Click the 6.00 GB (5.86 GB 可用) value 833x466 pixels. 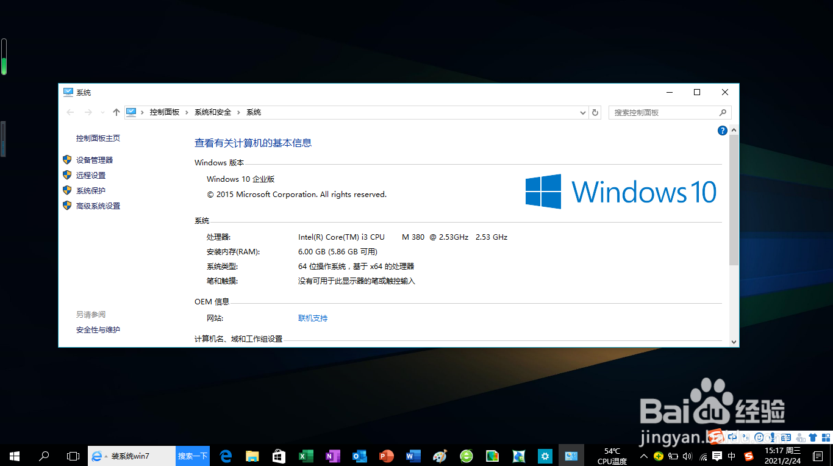(338, 252)
